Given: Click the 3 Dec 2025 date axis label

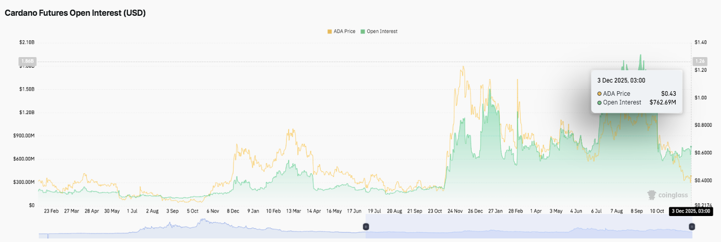Looking at the screenshot, I should [690, 211].
